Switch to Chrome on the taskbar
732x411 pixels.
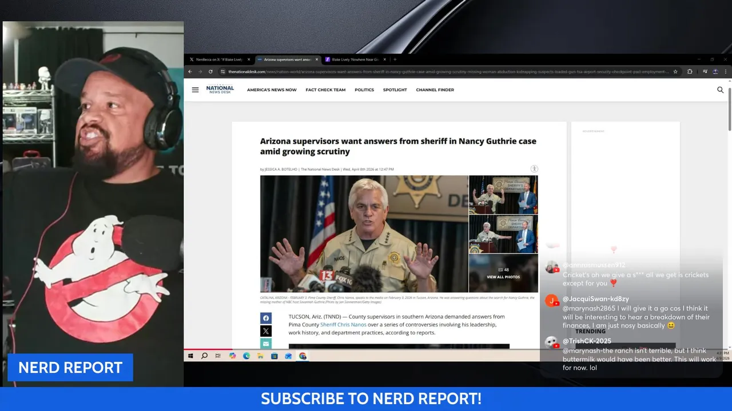tap(303, 356)
